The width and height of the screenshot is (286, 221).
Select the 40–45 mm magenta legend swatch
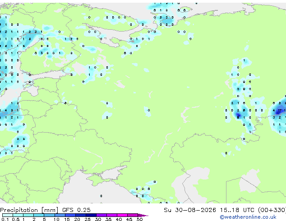[122, 215]
